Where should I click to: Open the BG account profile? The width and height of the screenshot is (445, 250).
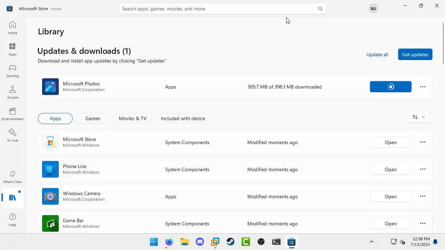[373, 9]
